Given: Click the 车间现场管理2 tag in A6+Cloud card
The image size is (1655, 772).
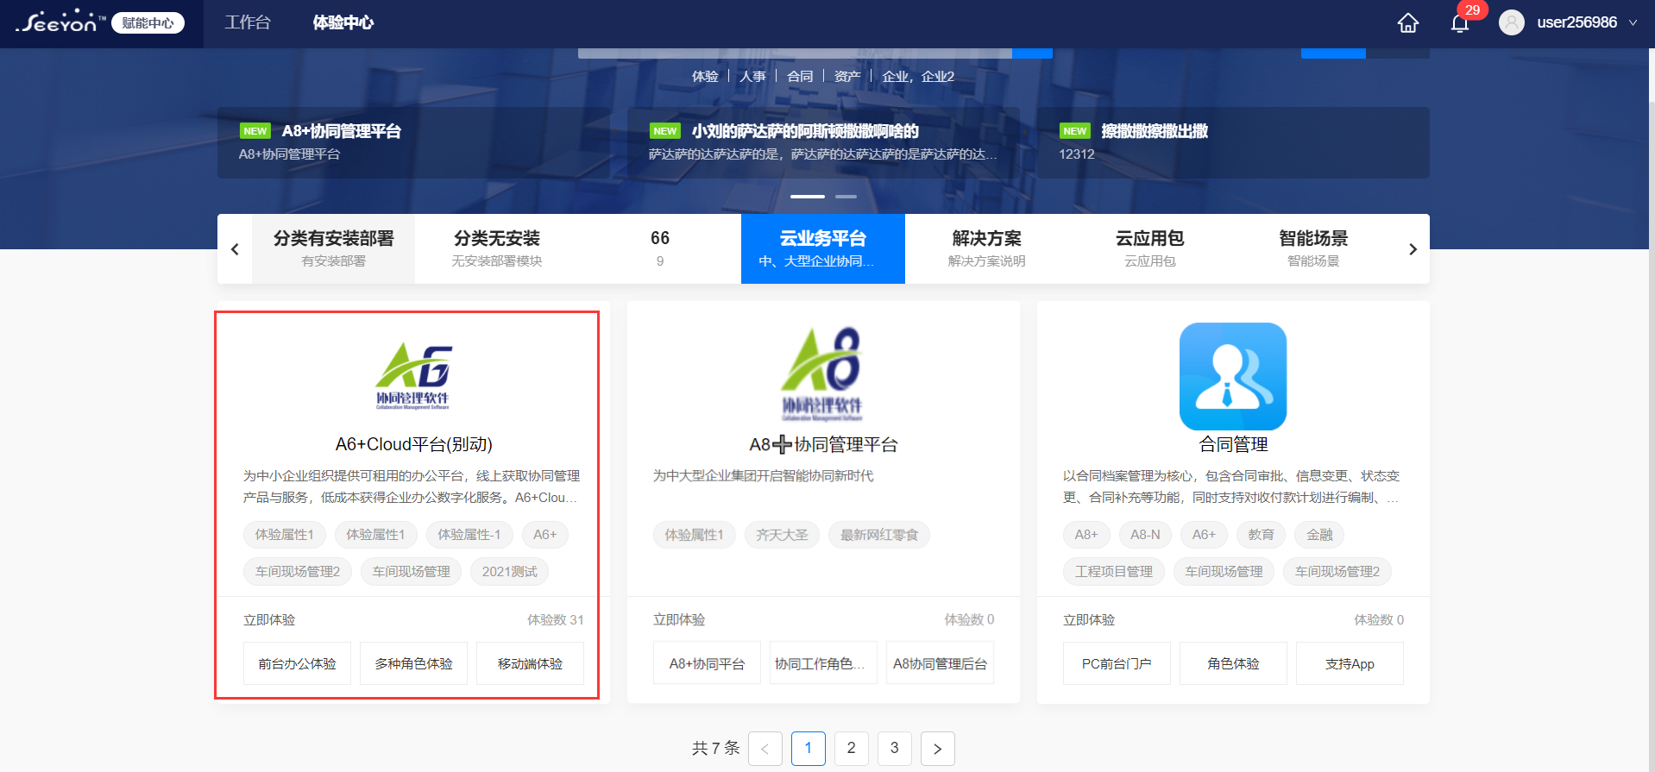Looking at the screenshot, I should coord(298,571).
